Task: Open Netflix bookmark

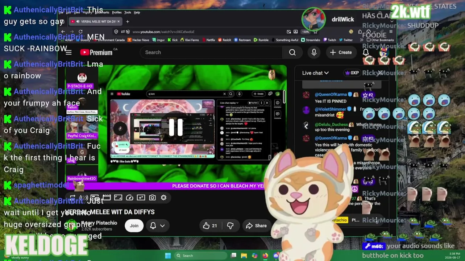Action: 208,40
